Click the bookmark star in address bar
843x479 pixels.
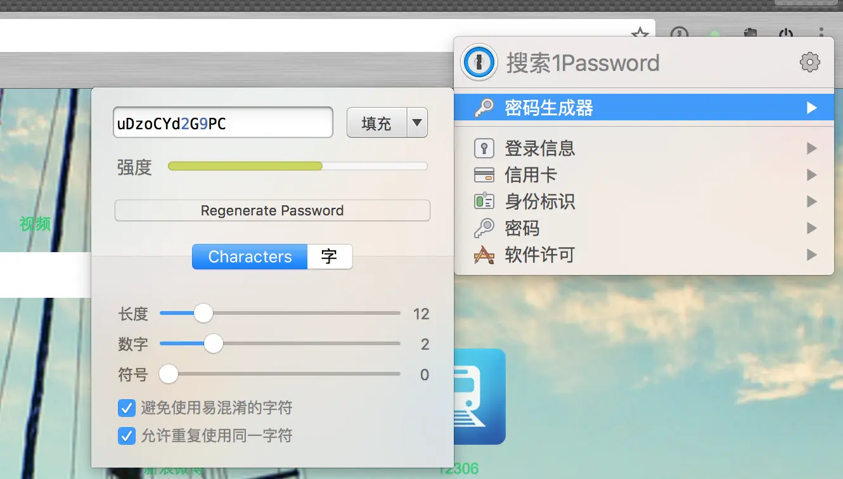pos(640,34)
